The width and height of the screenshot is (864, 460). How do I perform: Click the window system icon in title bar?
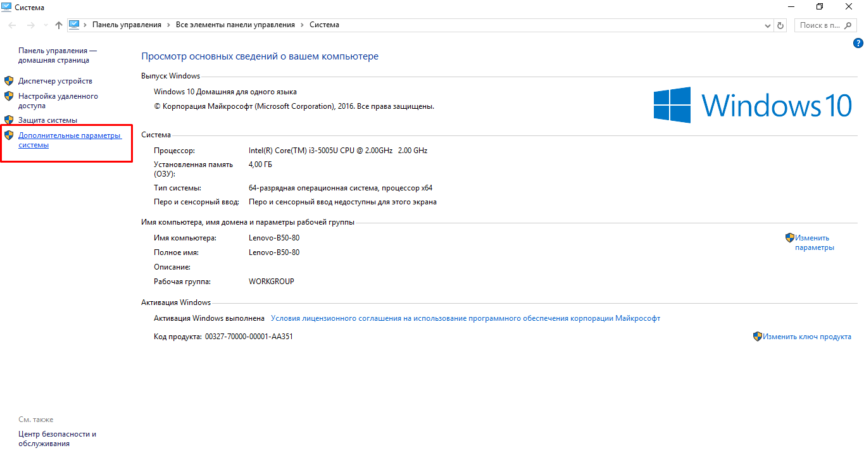click(7, 7)
